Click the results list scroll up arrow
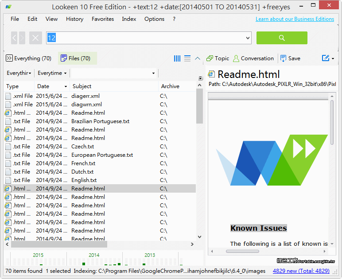This screenshot has width=342, height=279. pyautogui.click(x=199, y=85)
